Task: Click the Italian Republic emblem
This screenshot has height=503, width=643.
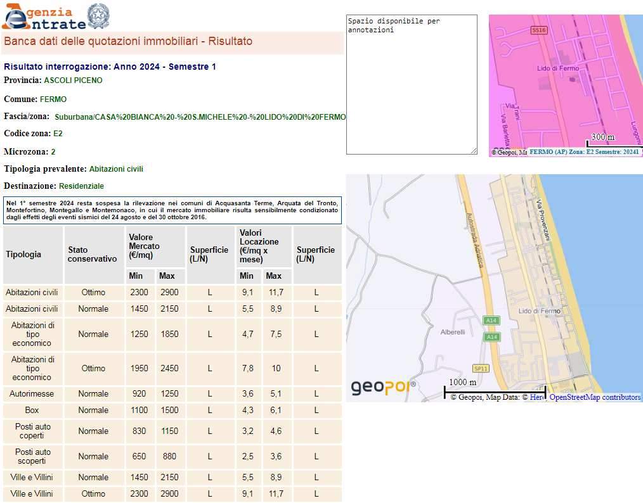Action: point(98,16)
